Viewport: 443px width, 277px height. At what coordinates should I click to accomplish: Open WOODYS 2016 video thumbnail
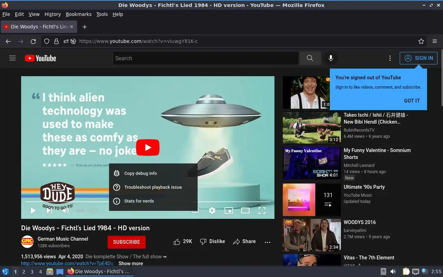pyautogui.click(x=312, y=235)
